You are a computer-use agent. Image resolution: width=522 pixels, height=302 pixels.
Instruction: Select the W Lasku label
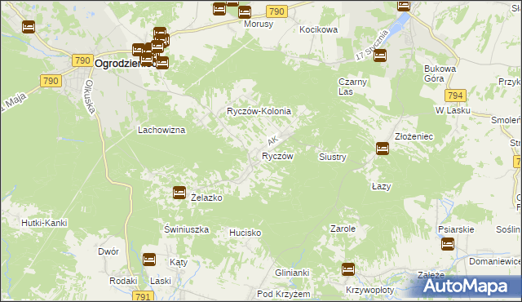pyautogui.click(x=453, y=110)
